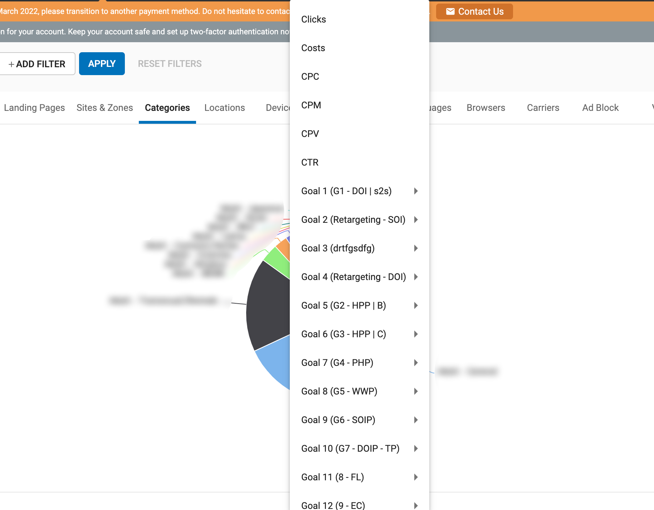Open the Sites & Zones tab
This screenshot has height=510, width=654.
pos(104,108)
